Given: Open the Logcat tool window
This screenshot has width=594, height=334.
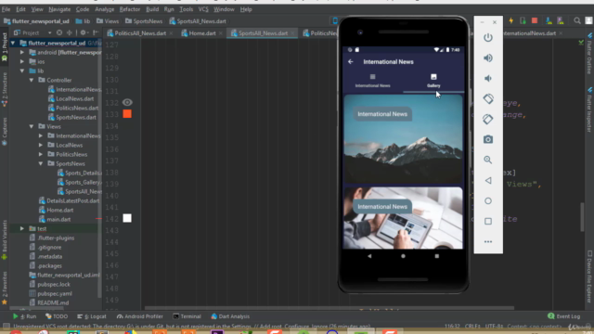Looking at the screenshot, I should (92, 316).
